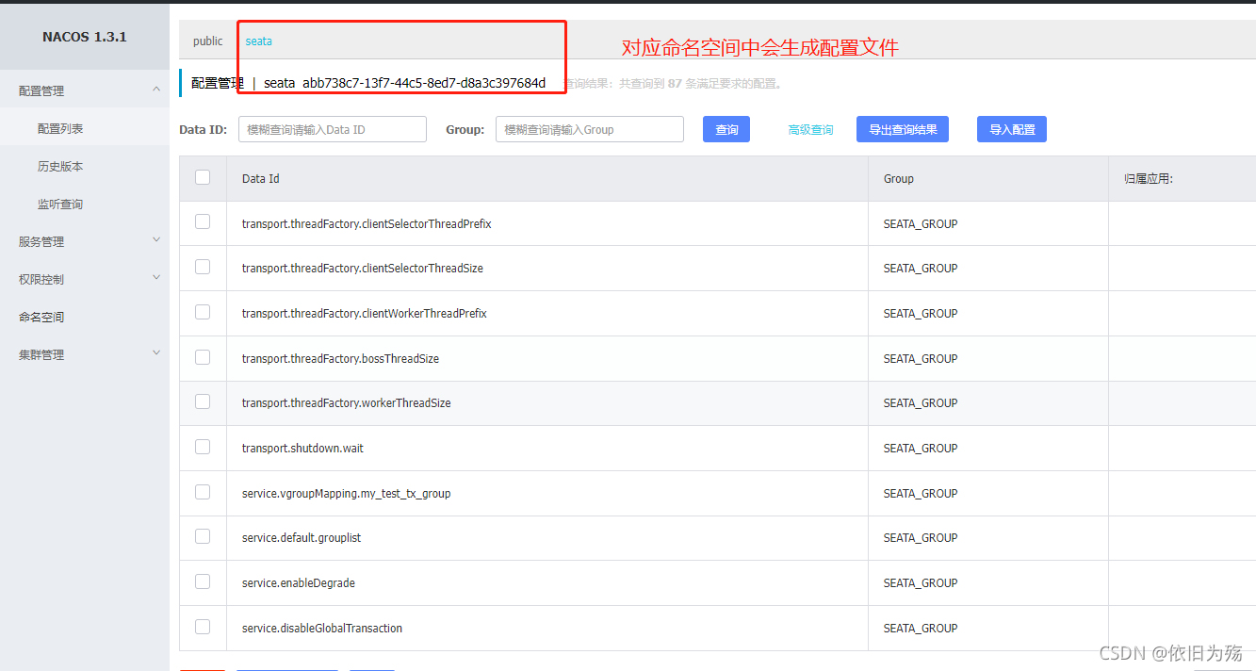Collapse the 配置管理 sidebar section
1256x671 pixels.
tap(85, 90)
